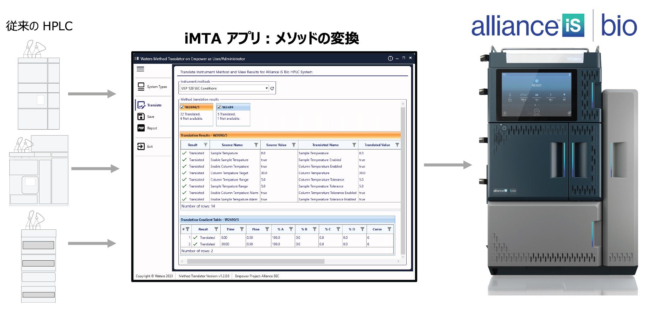Refresh the instrument methods list
The image size is (650, 314).
coord(272,88)
